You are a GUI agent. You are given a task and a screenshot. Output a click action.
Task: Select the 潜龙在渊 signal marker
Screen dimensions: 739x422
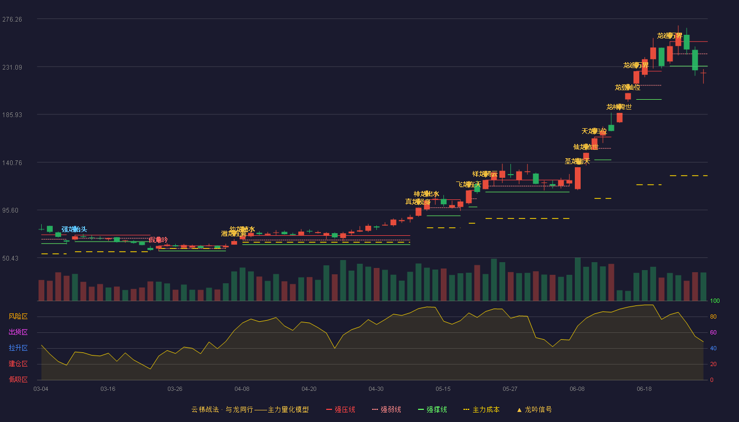pyautogui.click(x=234, y=234)
